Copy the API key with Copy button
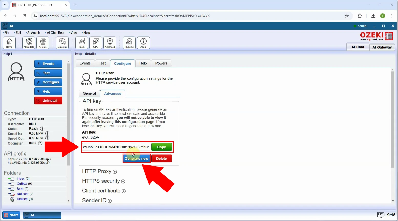Image resolution: width=398 pixels, height=221 pixels. point(161,147)
